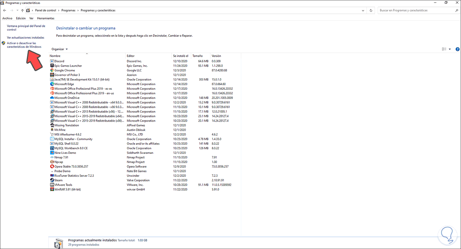Select the Discord program icon
The image size is (461, 249).
52,61
